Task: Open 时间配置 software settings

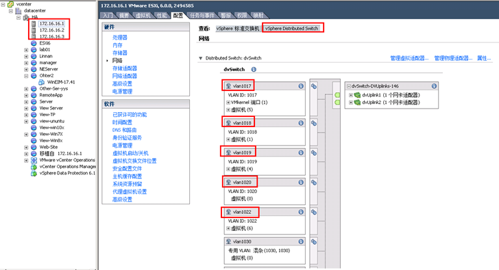Action: [122, 122]
